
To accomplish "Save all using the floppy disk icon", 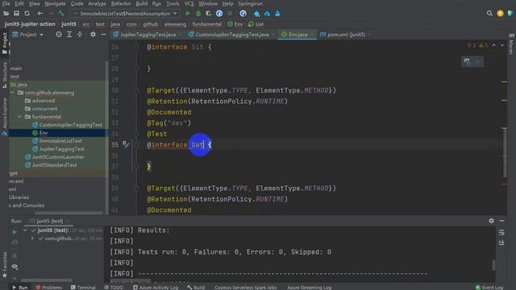I will coord(16,14).
